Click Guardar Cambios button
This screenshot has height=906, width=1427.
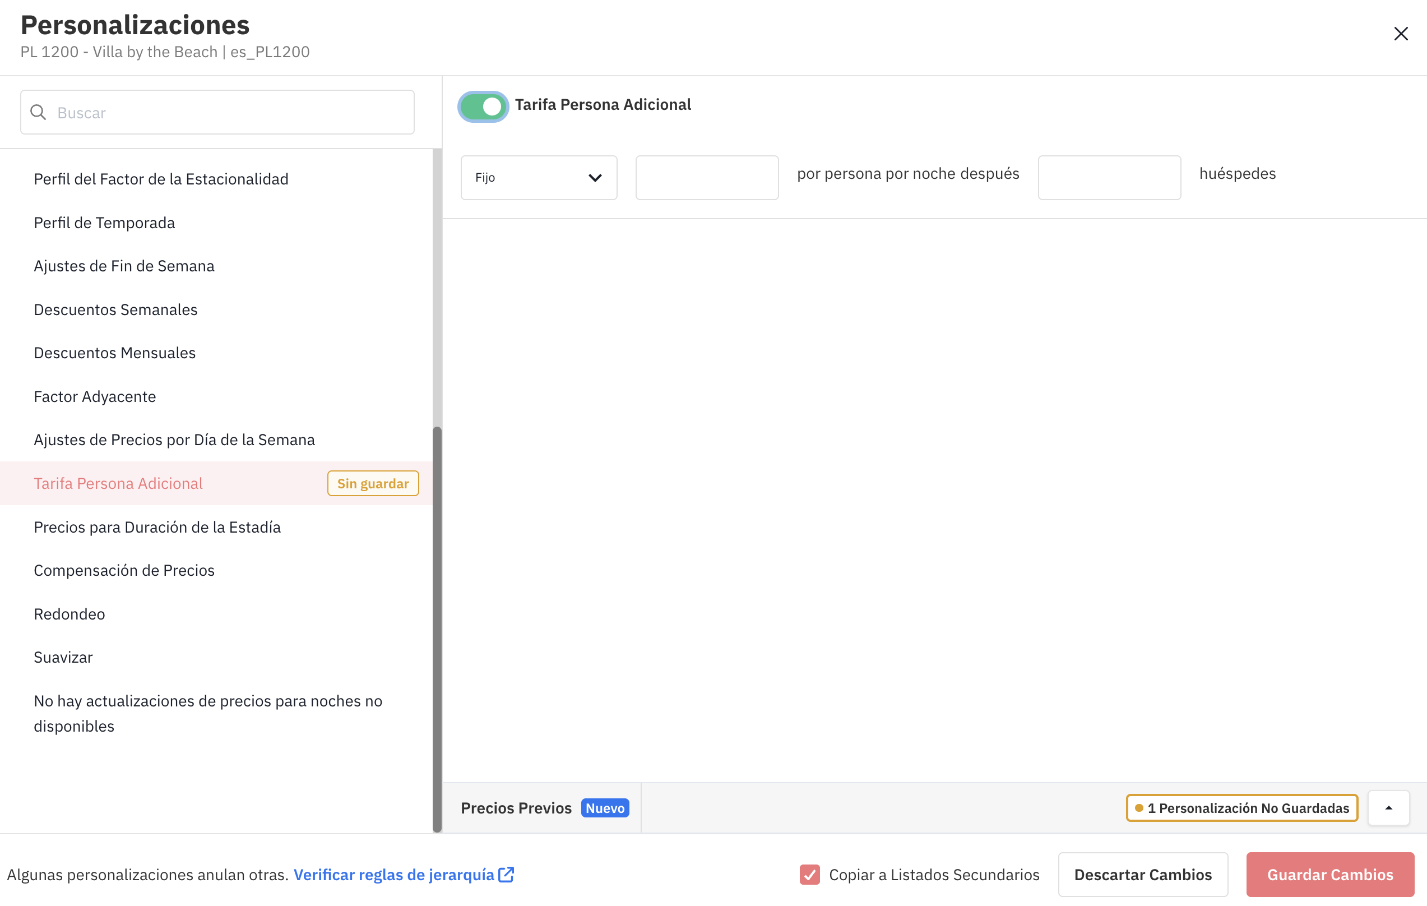(x=1330, y=874)
